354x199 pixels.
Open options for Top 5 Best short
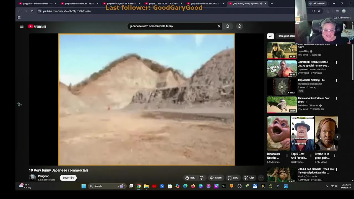pos(311,155)
